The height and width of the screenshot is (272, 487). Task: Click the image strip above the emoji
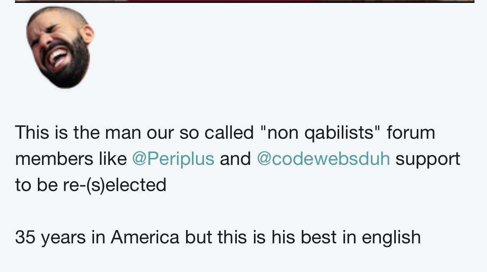pos(245,1)
